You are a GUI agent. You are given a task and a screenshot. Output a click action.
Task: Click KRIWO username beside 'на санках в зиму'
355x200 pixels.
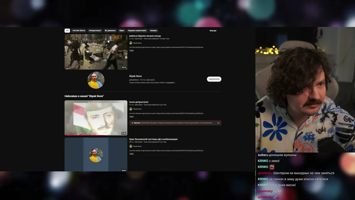click(x=263, y=179)
